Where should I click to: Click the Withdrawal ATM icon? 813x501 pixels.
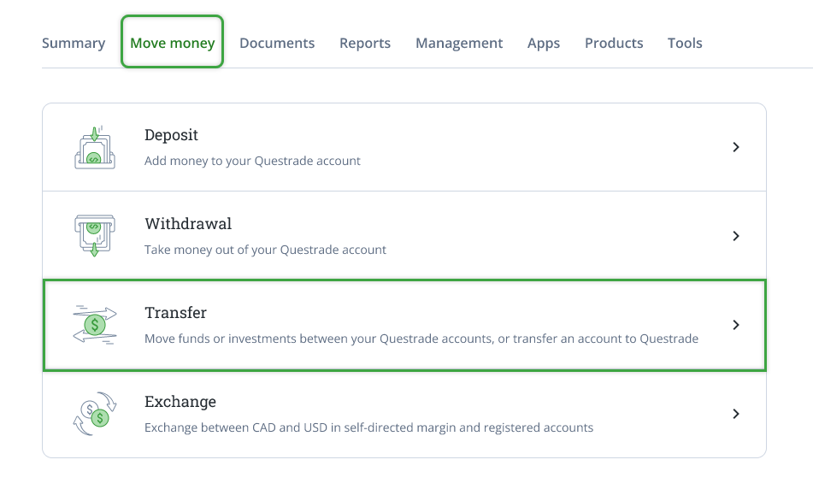pyautogui.click(x=94, y=235)
